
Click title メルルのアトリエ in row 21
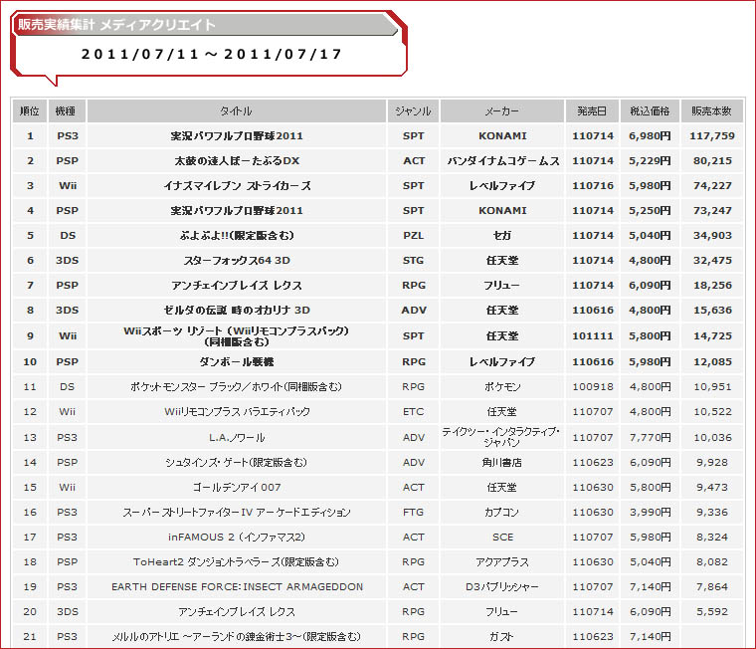point(237,637)
